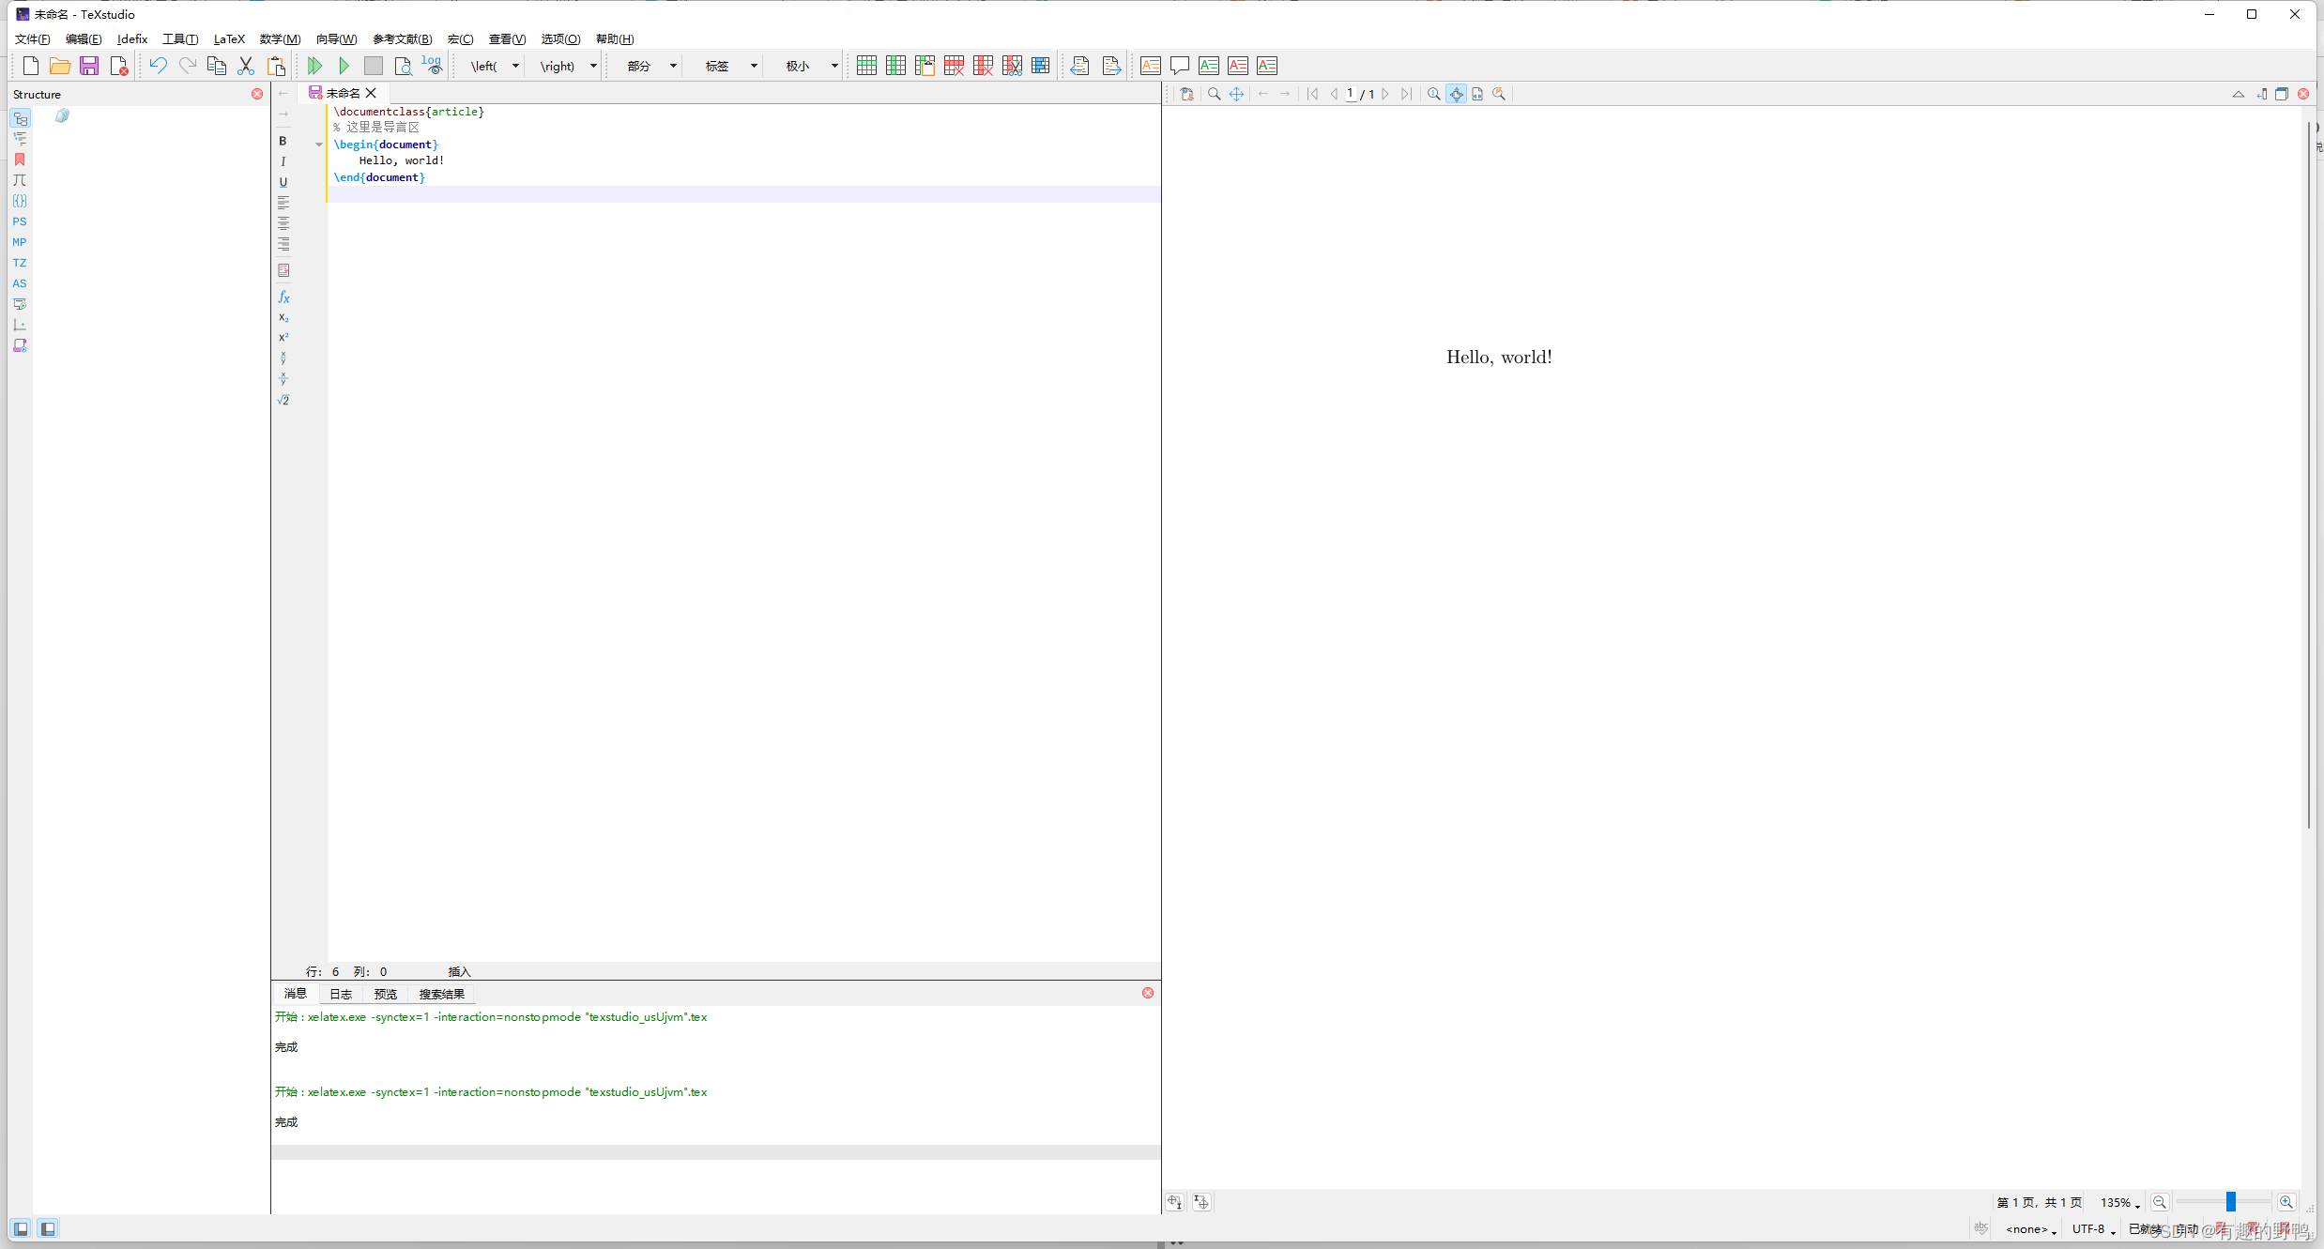The width and height of the screenshot is (2324, 1249).
Task: Switch to the 日志 log tab
Action: [x=341, y=994]
